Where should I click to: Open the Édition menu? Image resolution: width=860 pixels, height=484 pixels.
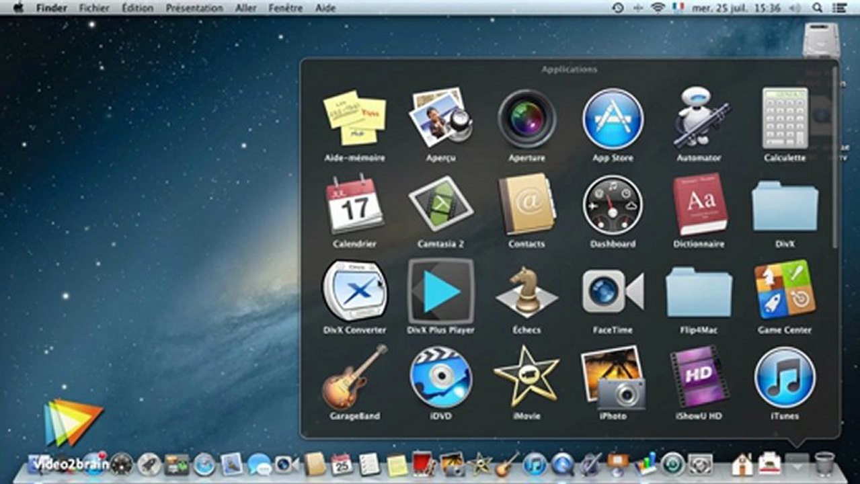138,8
